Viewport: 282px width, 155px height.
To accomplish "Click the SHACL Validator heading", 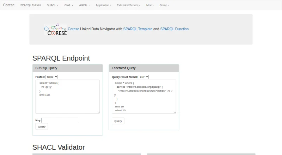I will (59, 147).
